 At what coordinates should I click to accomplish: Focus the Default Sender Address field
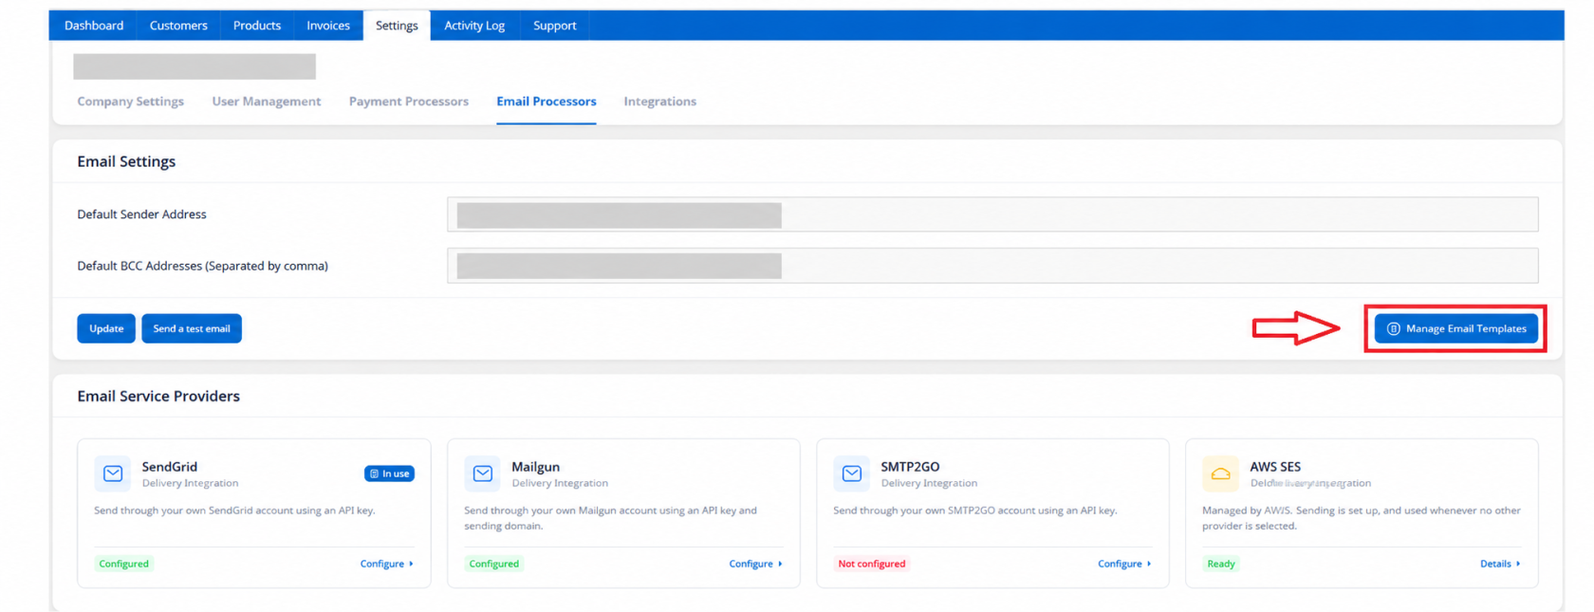click(992, 214)
